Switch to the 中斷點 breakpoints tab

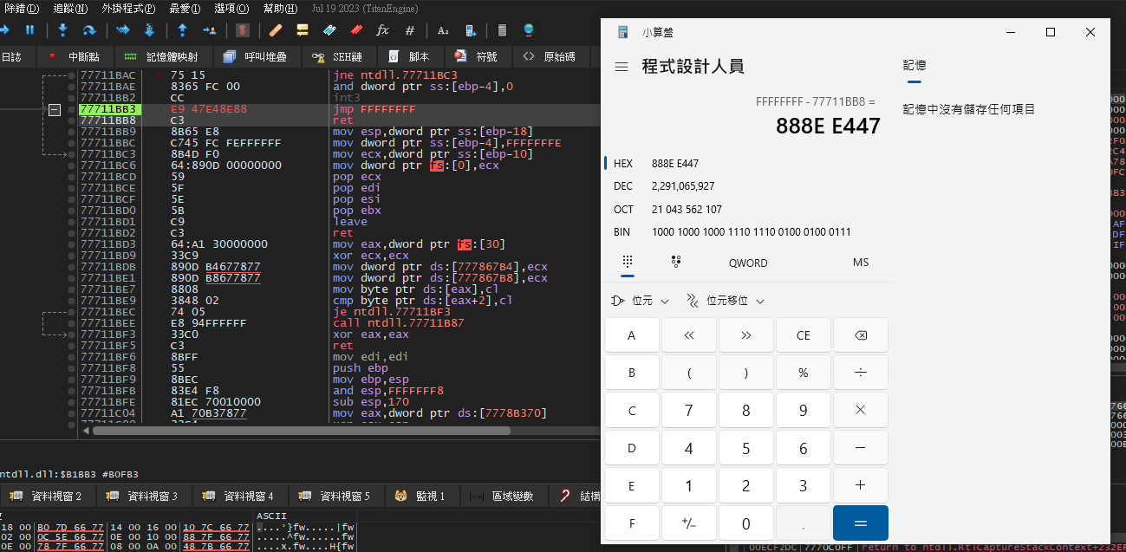coord(74,56)
